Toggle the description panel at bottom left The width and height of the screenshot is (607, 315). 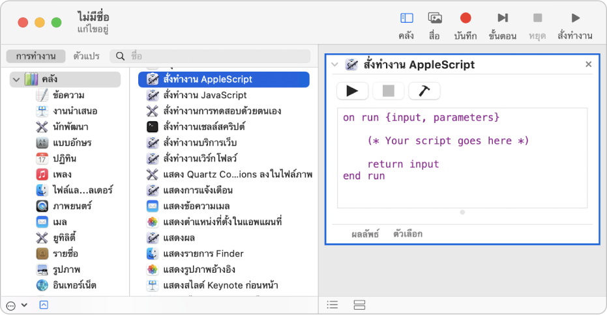point(44,305)
